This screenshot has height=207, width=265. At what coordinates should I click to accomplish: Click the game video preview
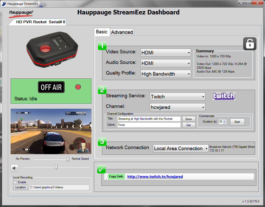click(x=51, y=131)
